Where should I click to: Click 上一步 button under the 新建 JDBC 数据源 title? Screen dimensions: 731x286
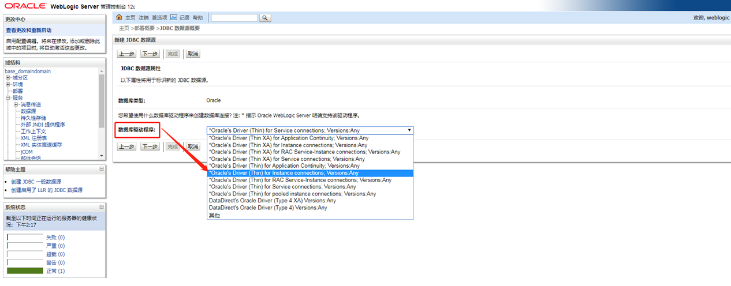[x=127, y=54]
